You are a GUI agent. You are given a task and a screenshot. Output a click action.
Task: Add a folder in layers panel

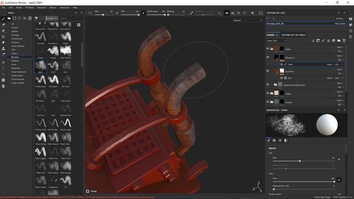coord(339,40)
